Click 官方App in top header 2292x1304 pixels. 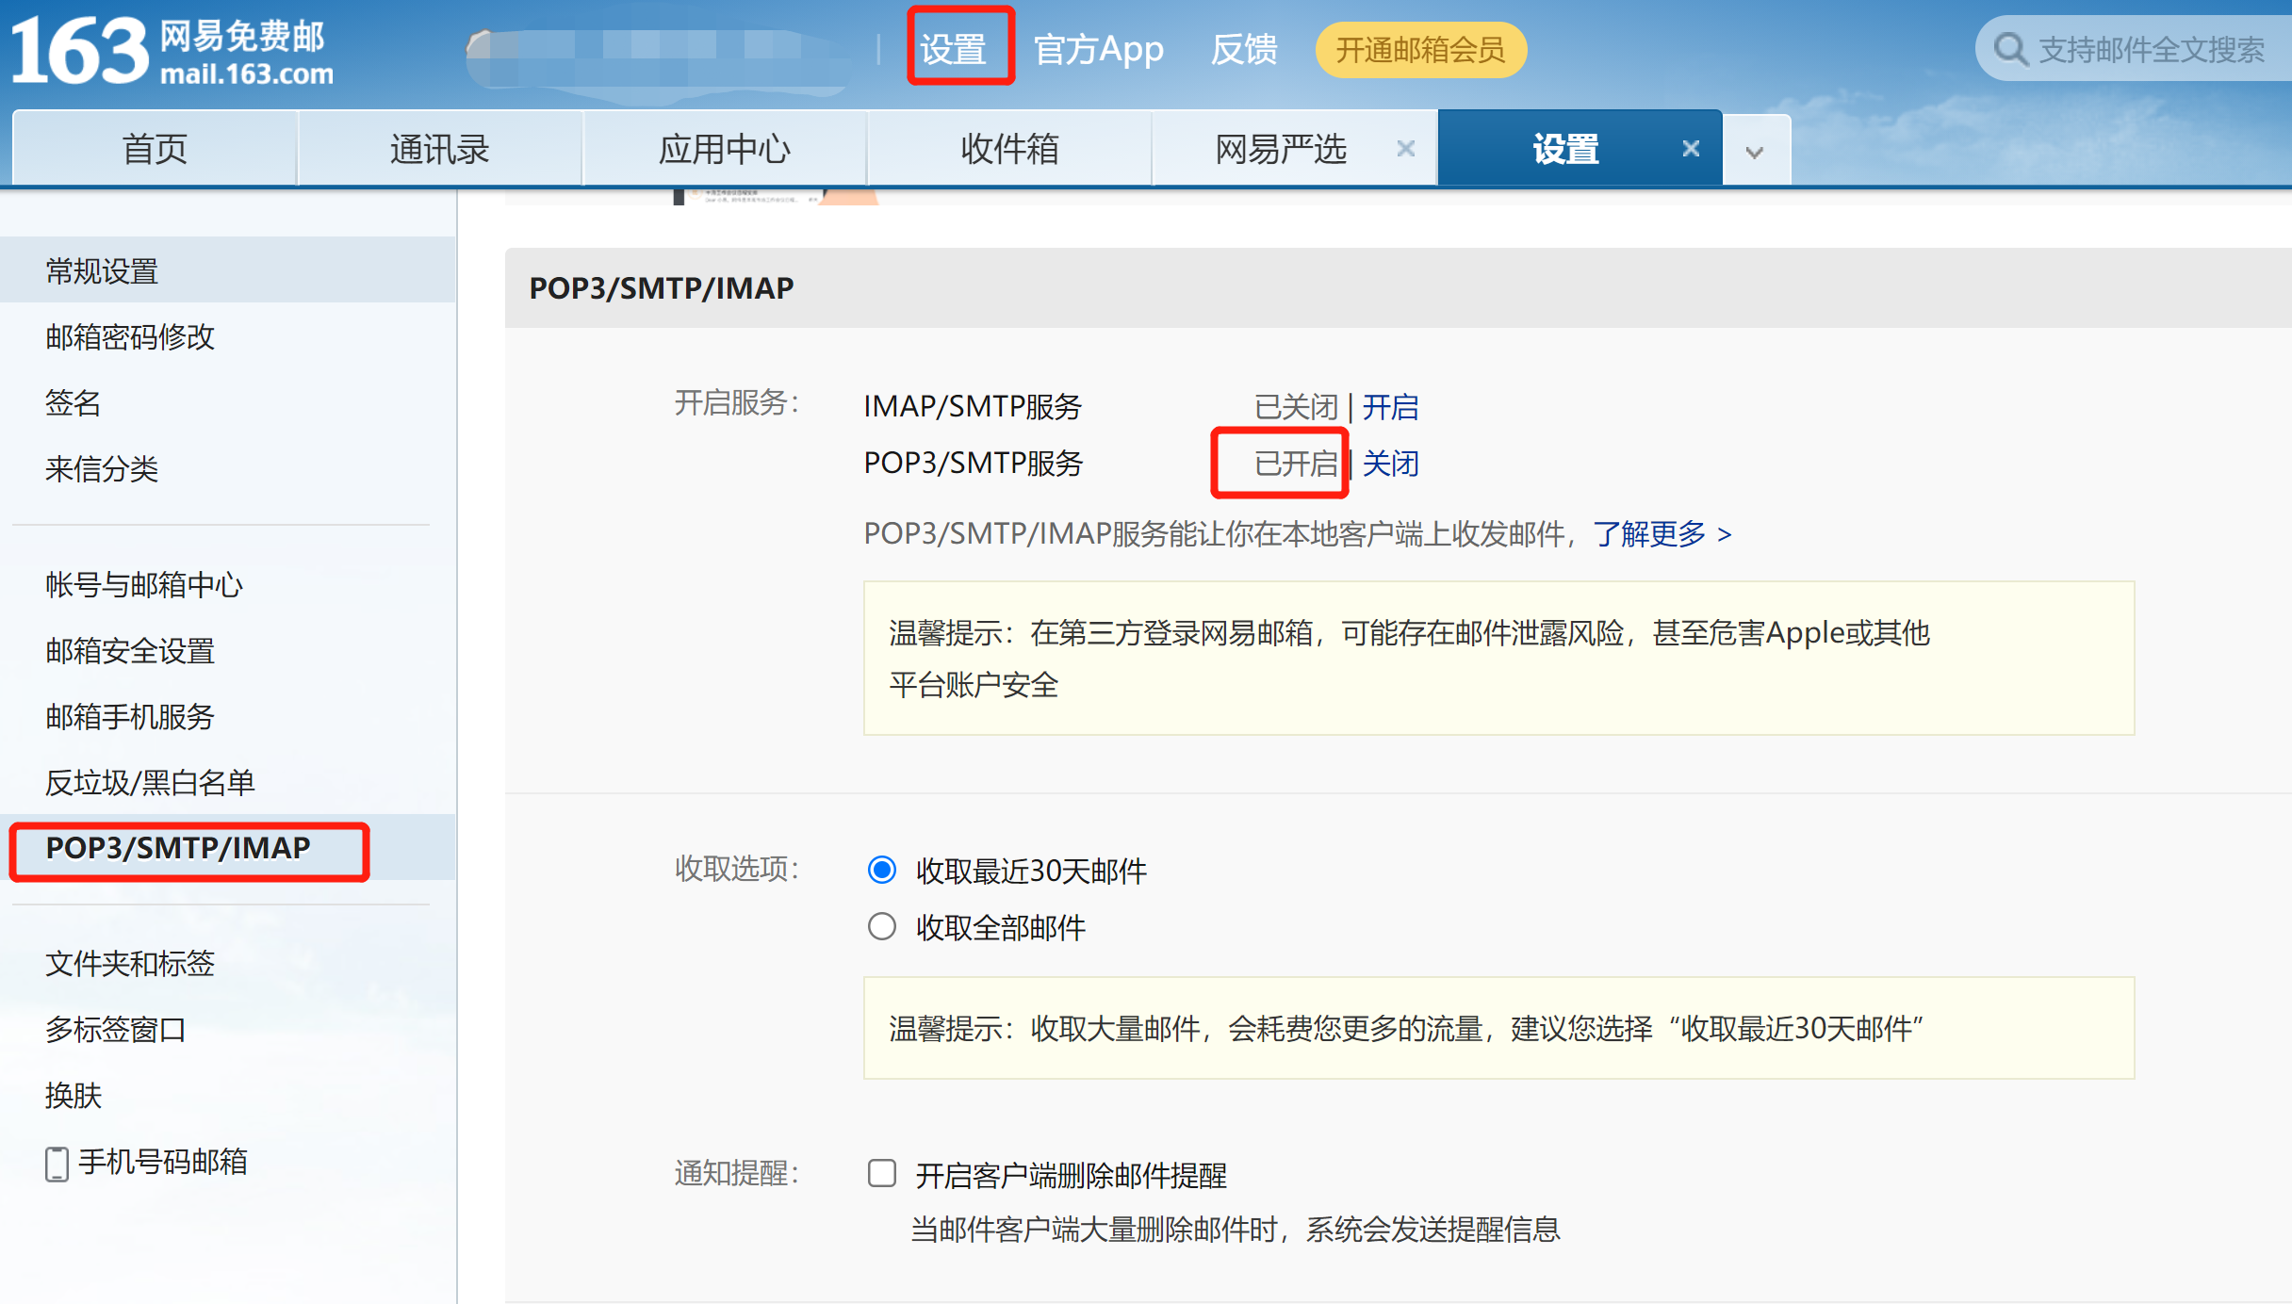[x=1099, y=50]
